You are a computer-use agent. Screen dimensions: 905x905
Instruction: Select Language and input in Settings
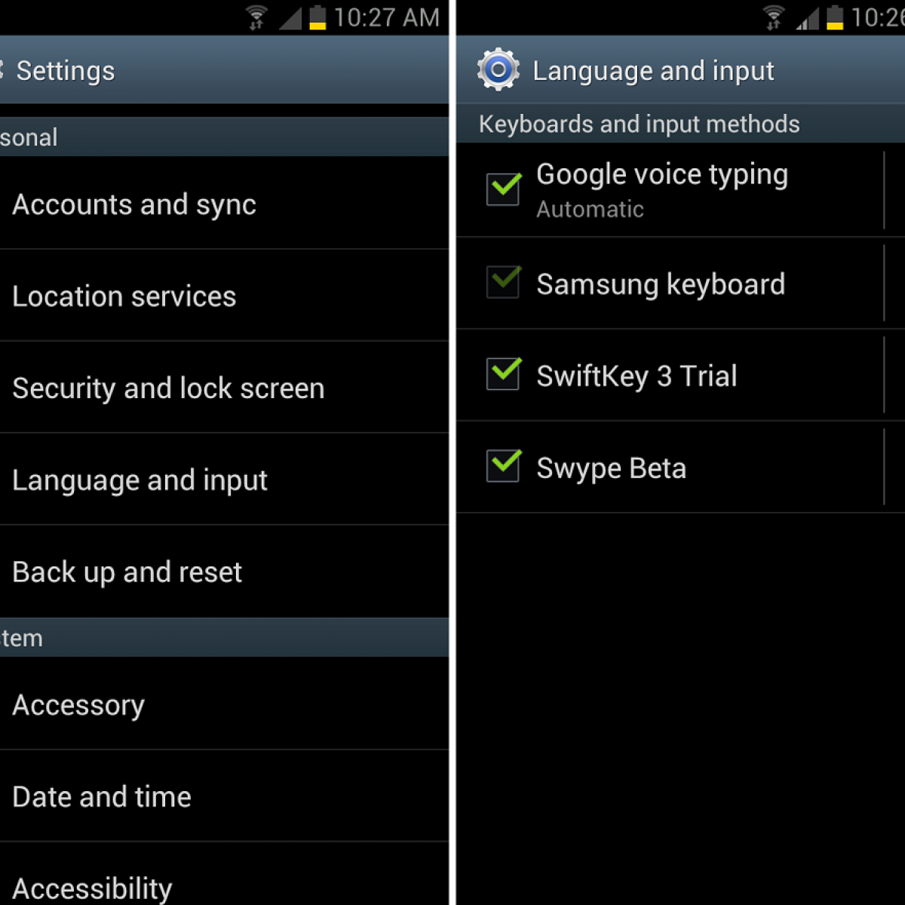tap(224, 480)
